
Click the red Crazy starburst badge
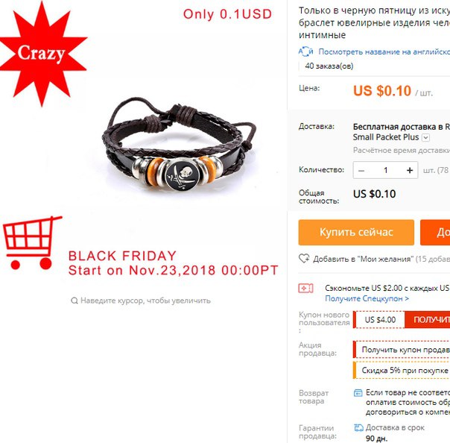point(43,54)
